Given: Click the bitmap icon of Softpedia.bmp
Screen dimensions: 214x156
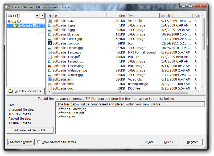Looking at the screenshot, I should pyautogui.click(x=50, y=84).
